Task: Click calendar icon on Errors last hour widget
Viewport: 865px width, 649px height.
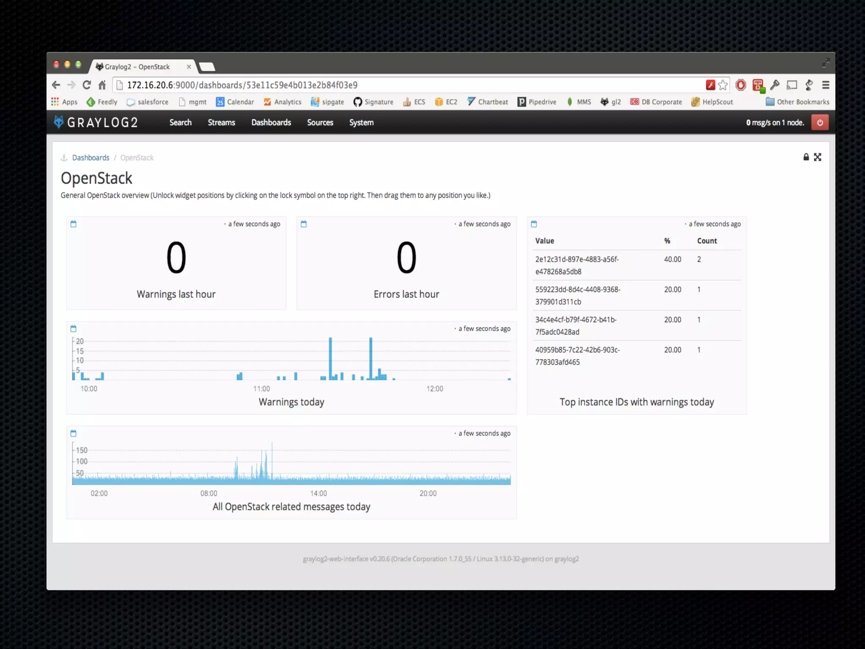Action: tap(304, 224)
